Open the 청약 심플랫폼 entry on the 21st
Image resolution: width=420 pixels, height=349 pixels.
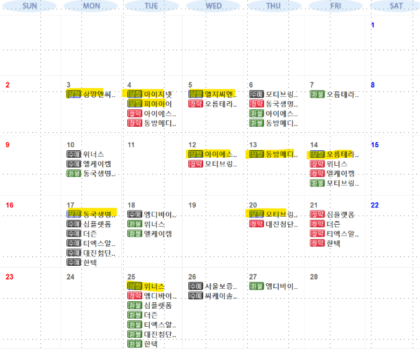point(332,214)
